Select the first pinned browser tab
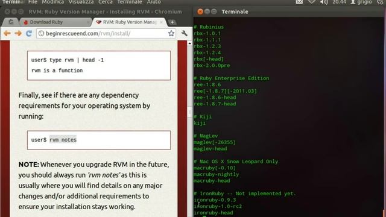 click(11, 22)
